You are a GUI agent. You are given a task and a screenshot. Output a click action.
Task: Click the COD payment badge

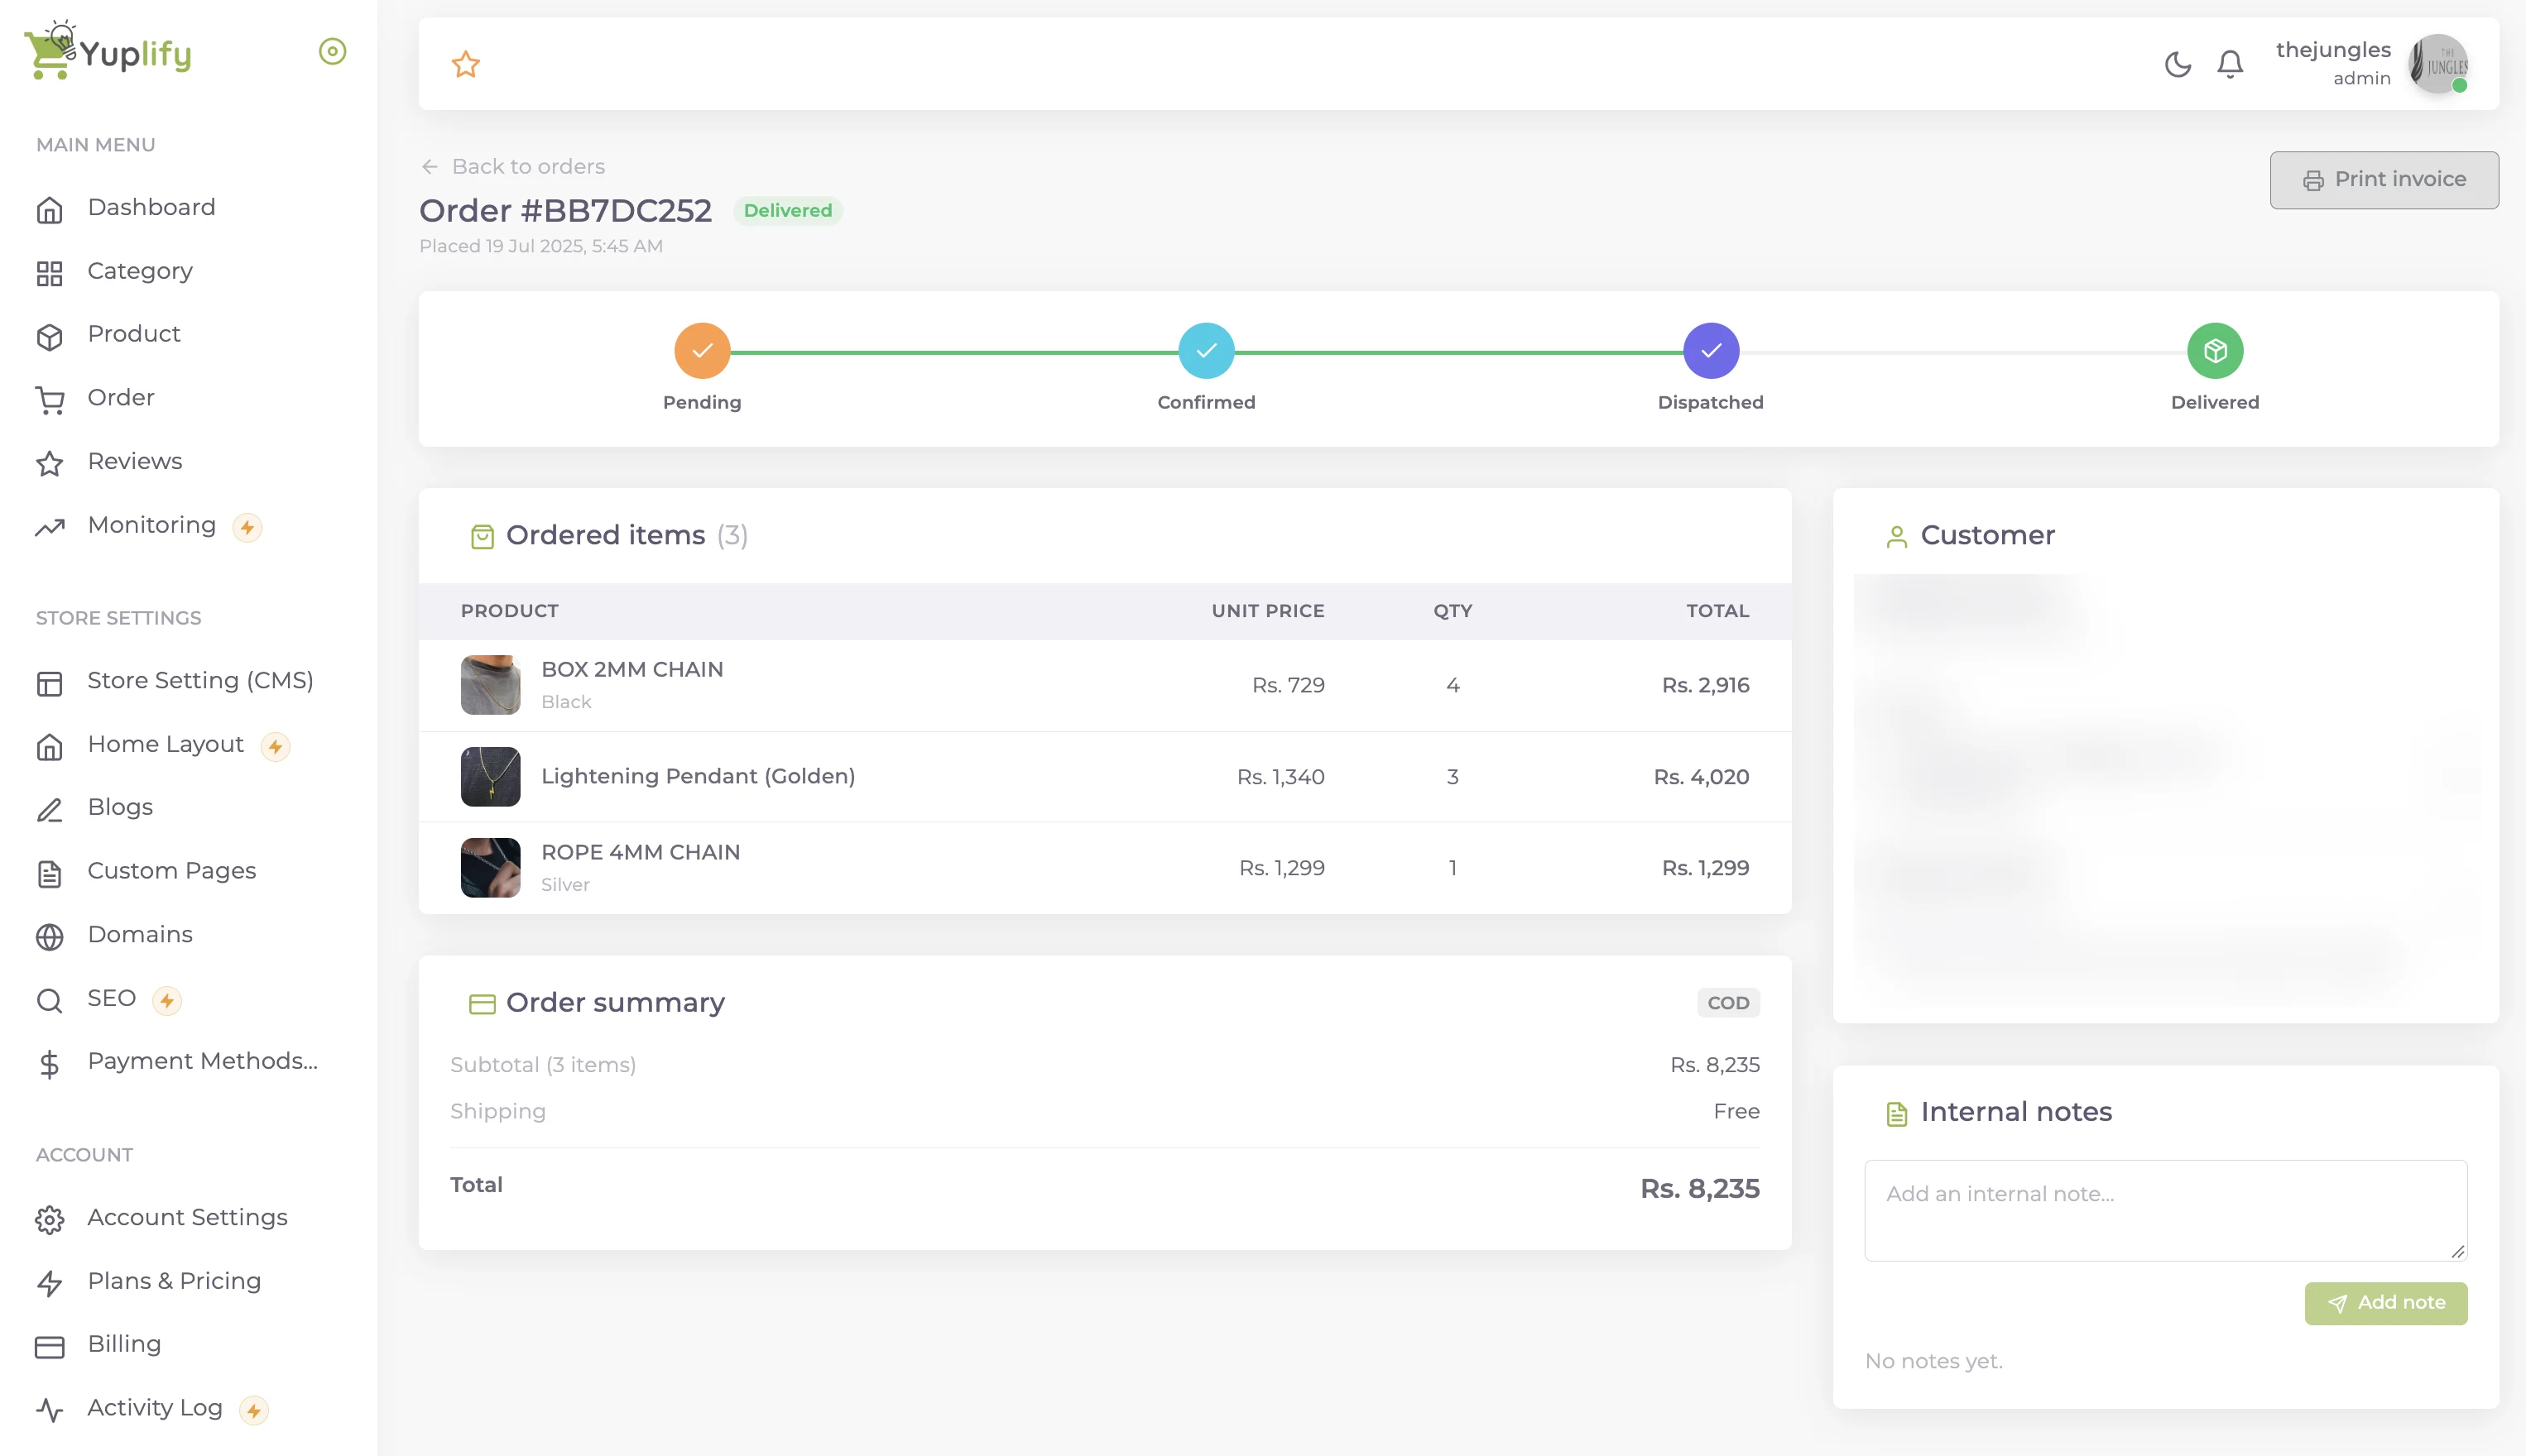tap(1727, 1003)
